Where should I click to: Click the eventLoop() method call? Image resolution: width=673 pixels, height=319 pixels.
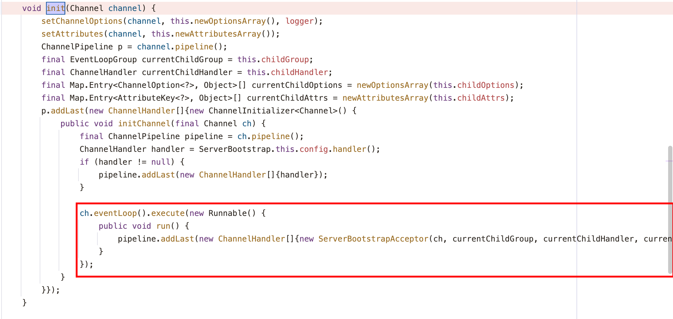pos(115,213)
